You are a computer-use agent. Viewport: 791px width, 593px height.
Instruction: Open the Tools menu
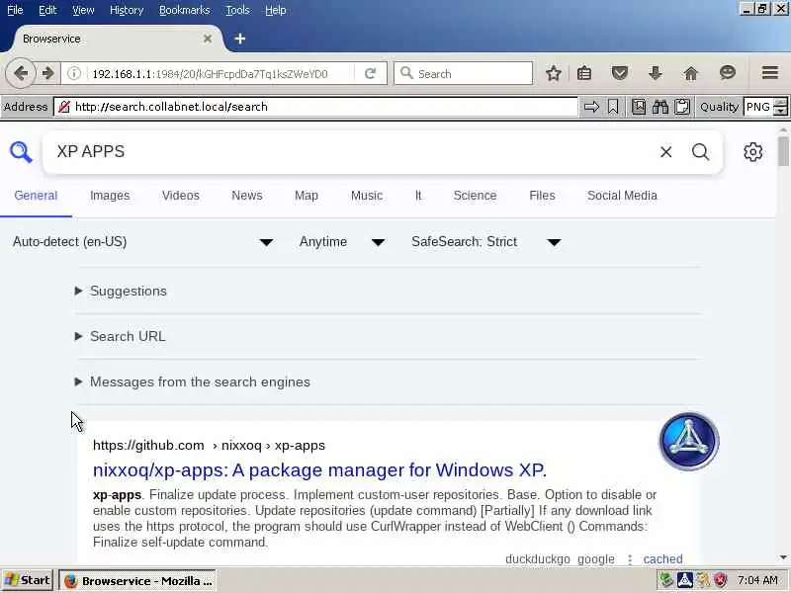click(237, 10)
